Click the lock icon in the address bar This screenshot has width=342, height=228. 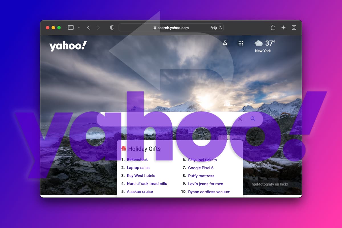pyautogui.click(x=155, y=28)
